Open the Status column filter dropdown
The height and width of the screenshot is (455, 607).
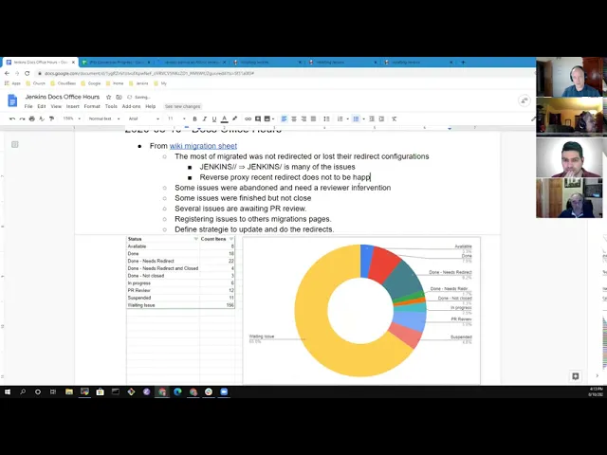195,239
